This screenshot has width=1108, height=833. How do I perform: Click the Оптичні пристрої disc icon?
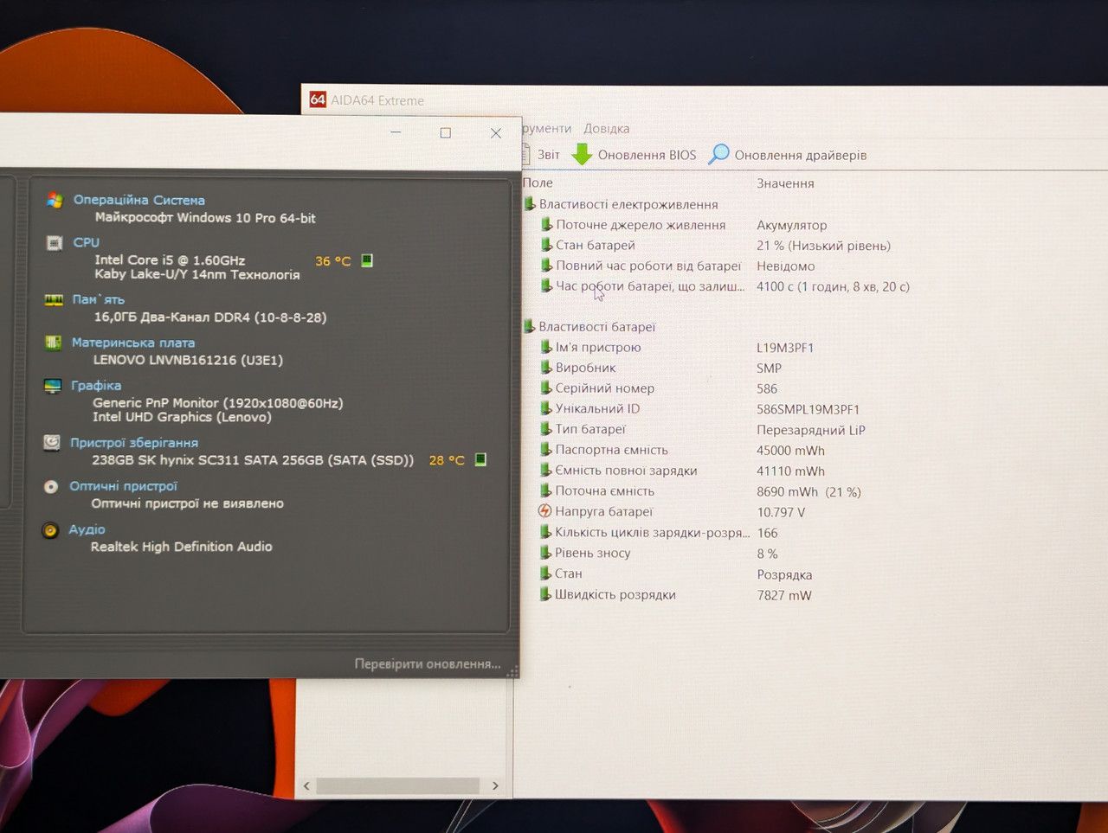tap(51, 487)
